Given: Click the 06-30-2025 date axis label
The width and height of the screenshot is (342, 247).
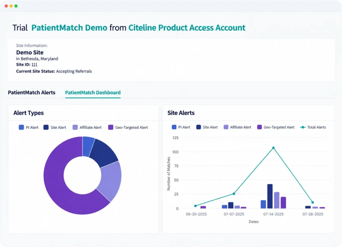Looking at the screenshot, I should (x=196, y=214).
